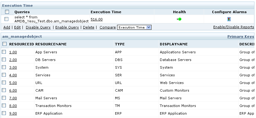Viewport: 256px width, 118px height.
Task: Check the select * from query checkbox
Action: 6,19
